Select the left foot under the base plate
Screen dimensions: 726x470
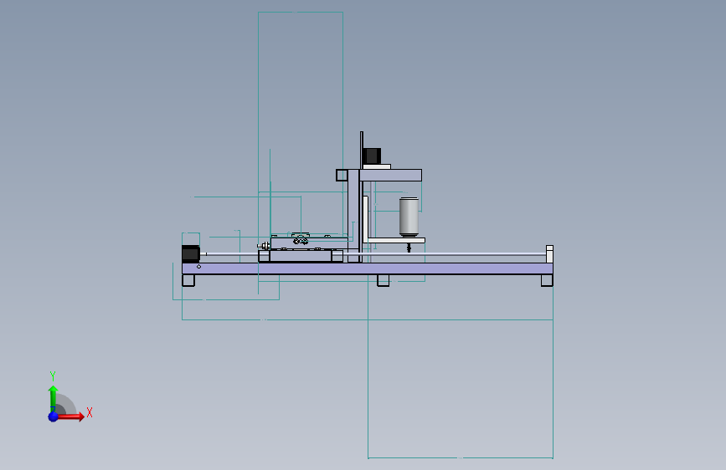point(188,280)
